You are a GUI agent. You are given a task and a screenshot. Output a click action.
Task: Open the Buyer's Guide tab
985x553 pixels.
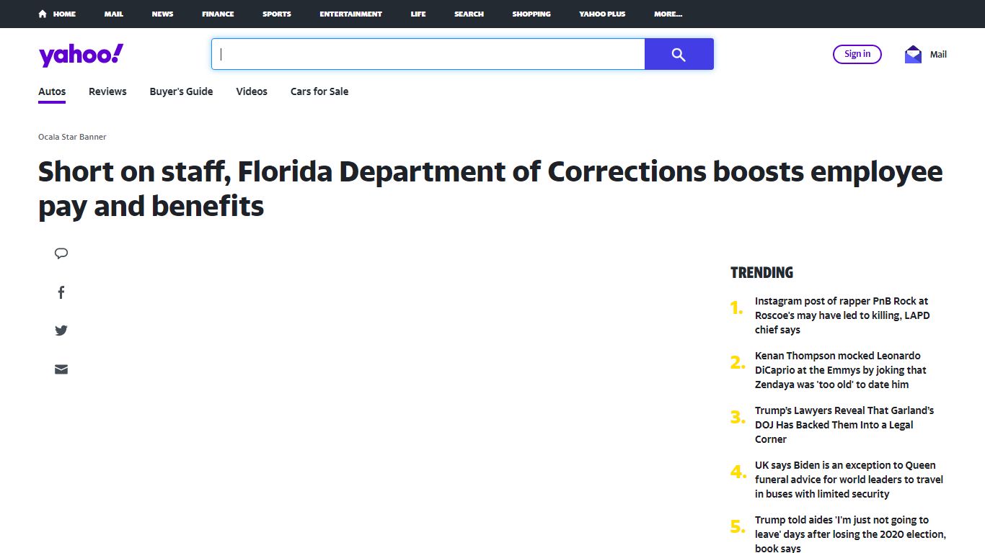click(181, 91)
